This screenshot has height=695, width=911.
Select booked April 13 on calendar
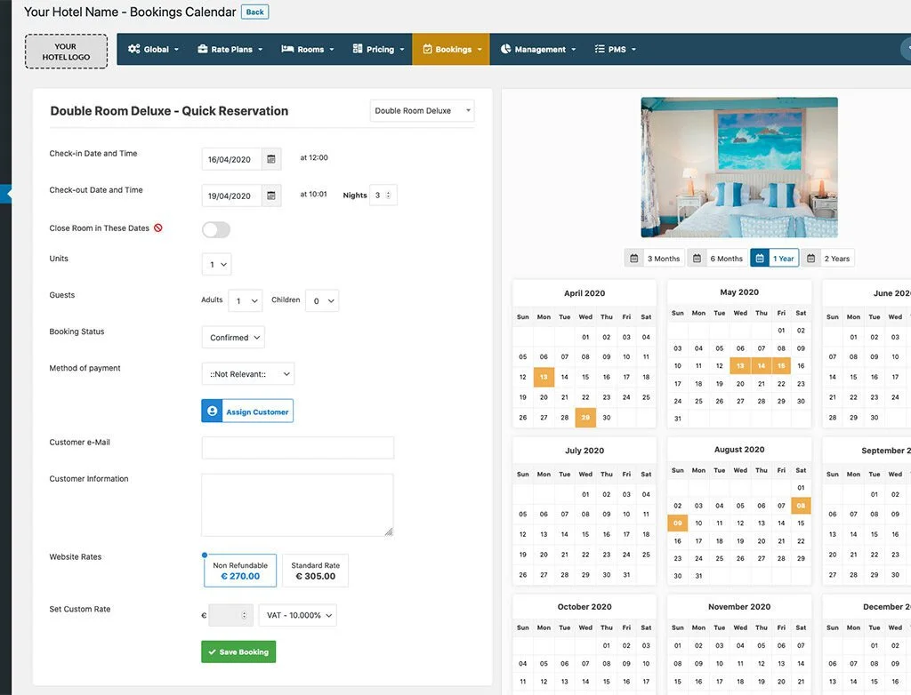pos(544,377)
